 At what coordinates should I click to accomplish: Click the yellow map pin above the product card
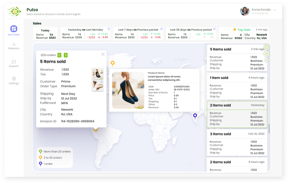click(x=113, y=64)
